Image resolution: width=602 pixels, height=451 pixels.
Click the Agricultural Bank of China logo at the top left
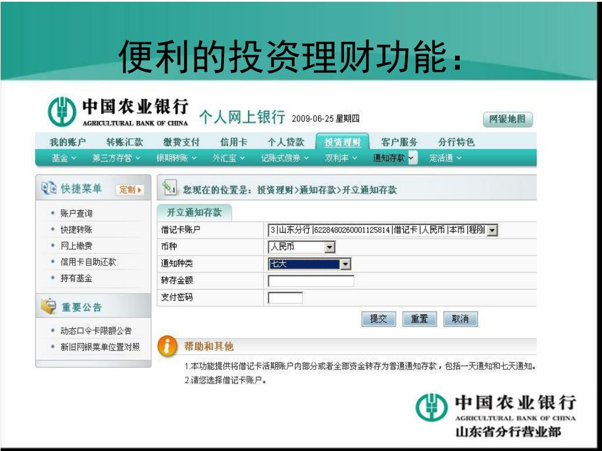118,112
